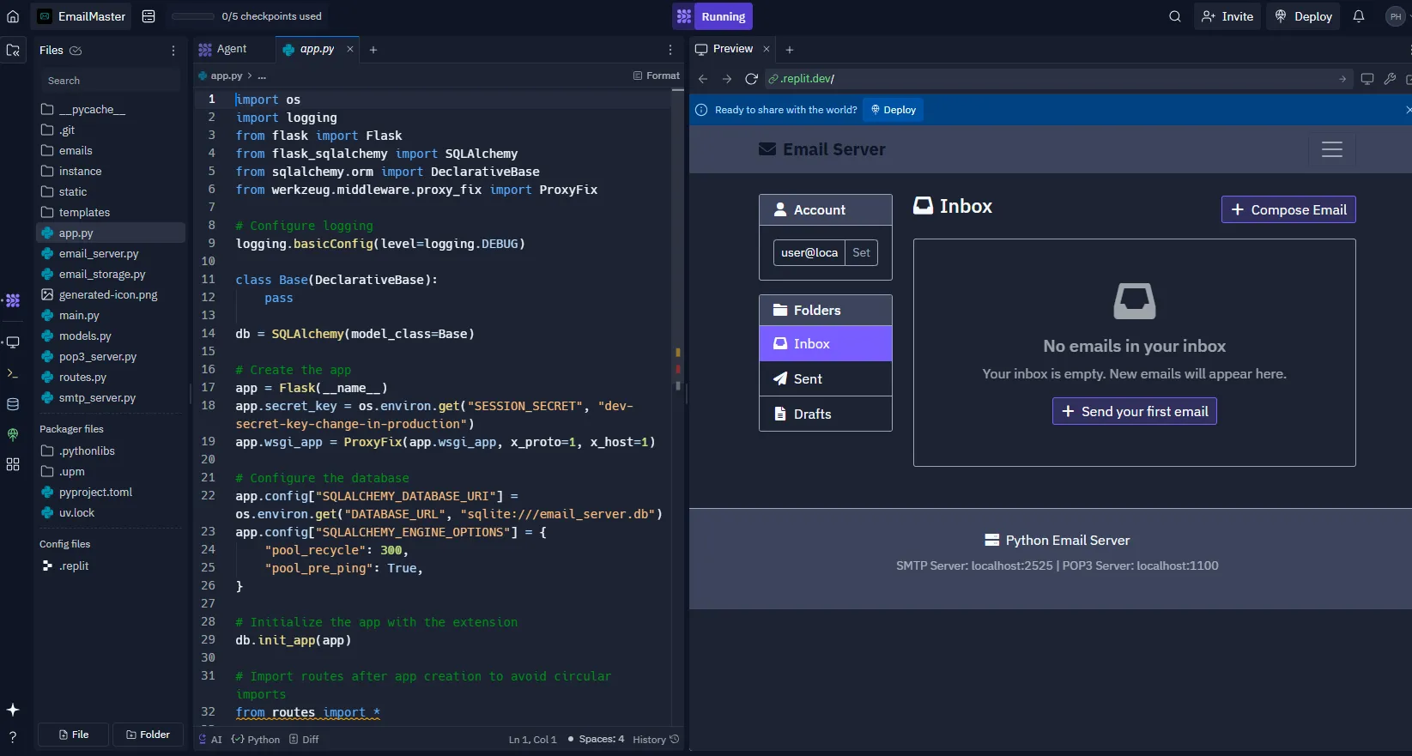Viewport: 1412px width, 756px height.
Task: Open the Shell terminal icon in the sidebar
Action: 13,373
